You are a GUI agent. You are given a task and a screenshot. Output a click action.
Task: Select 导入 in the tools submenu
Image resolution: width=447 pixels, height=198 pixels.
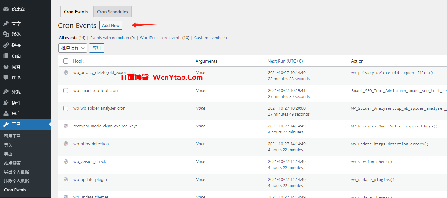[8, 145]
